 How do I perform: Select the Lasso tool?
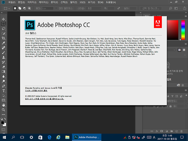click(x=3, y=29)
